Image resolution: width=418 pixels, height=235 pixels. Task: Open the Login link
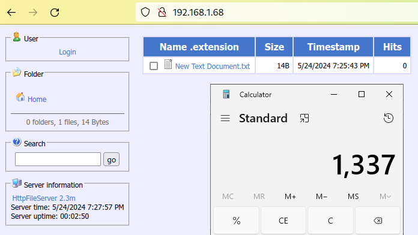67,52
